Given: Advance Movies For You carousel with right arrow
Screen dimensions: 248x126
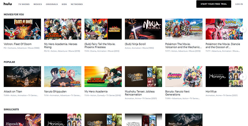Looking at the screenshot, I should pyautogui.click(x=243, y=29).
